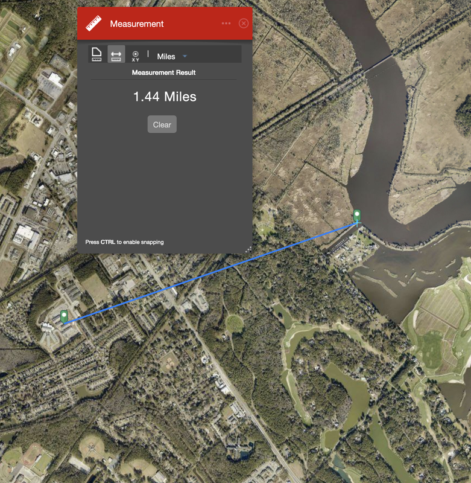Click the oval clearing in the woods
The height and width of the screenshot is (483, 471).
pyautogui.click(x=235, y=324)
